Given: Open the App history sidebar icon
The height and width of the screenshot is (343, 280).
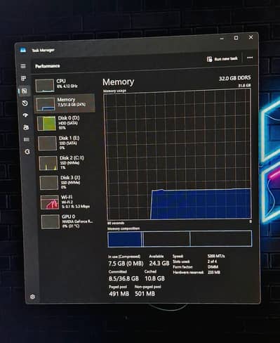Looking at the screenshot, I should [x=25, y=103].
